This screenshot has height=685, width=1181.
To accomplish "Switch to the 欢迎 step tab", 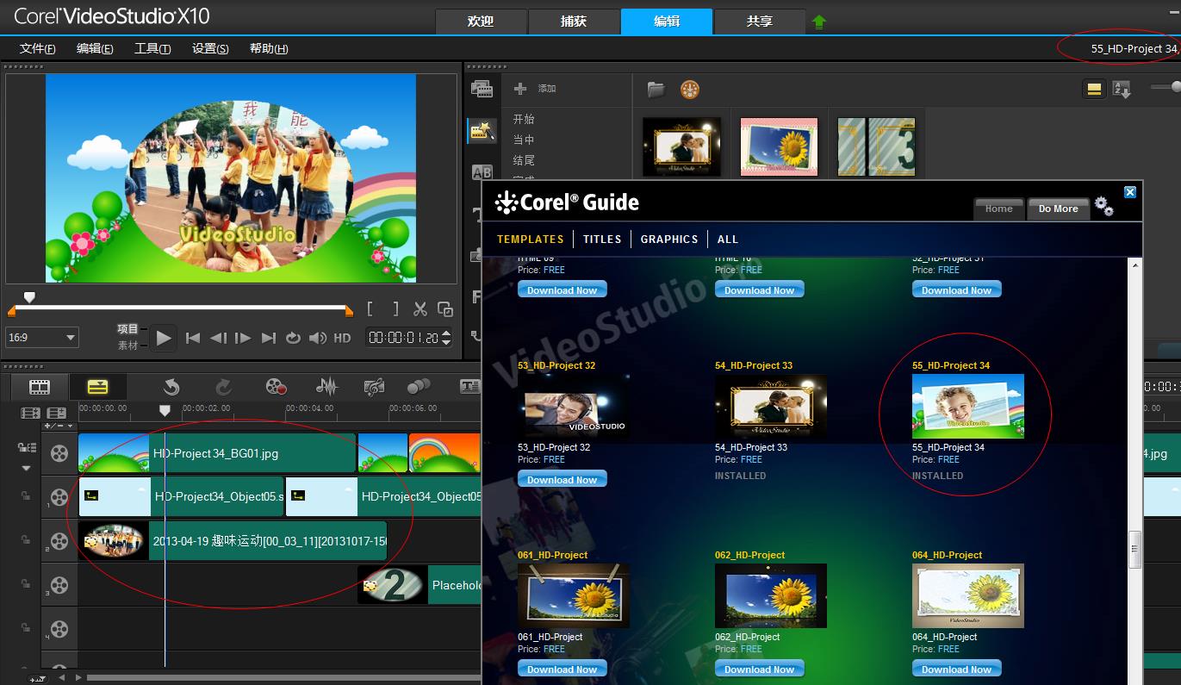I will pos(481,22).
